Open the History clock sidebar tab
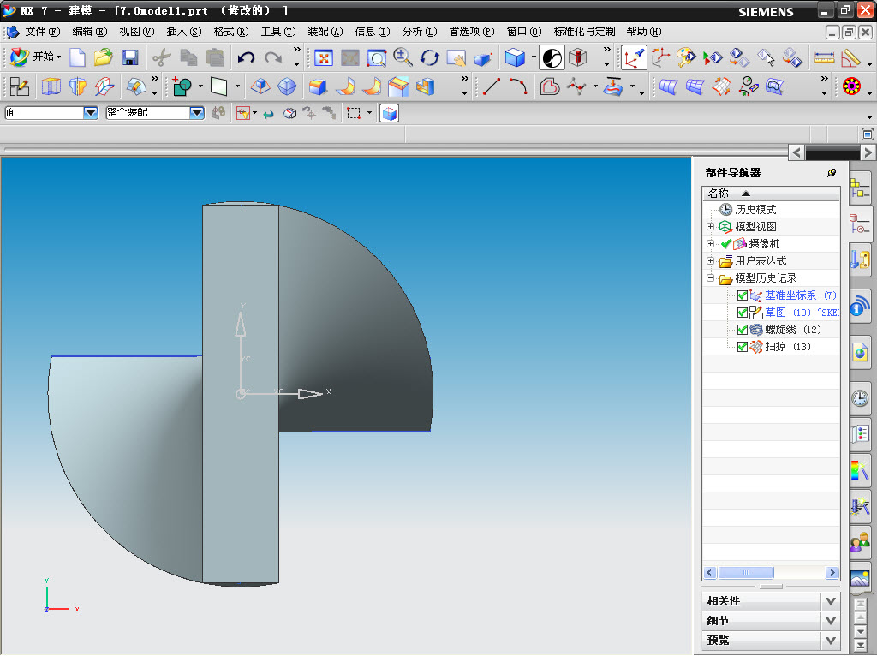This screenshot has height=656, width=877. point(860,397)
